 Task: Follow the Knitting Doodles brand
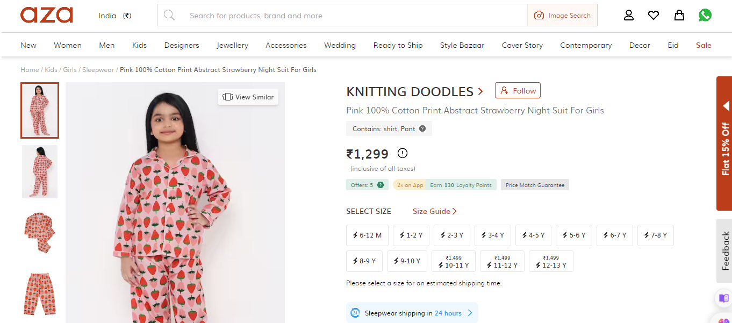coord(518,91)
